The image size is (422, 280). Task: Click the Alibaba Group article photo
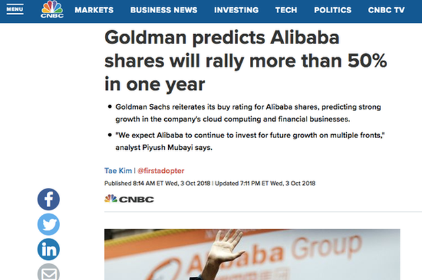point(252,254)
